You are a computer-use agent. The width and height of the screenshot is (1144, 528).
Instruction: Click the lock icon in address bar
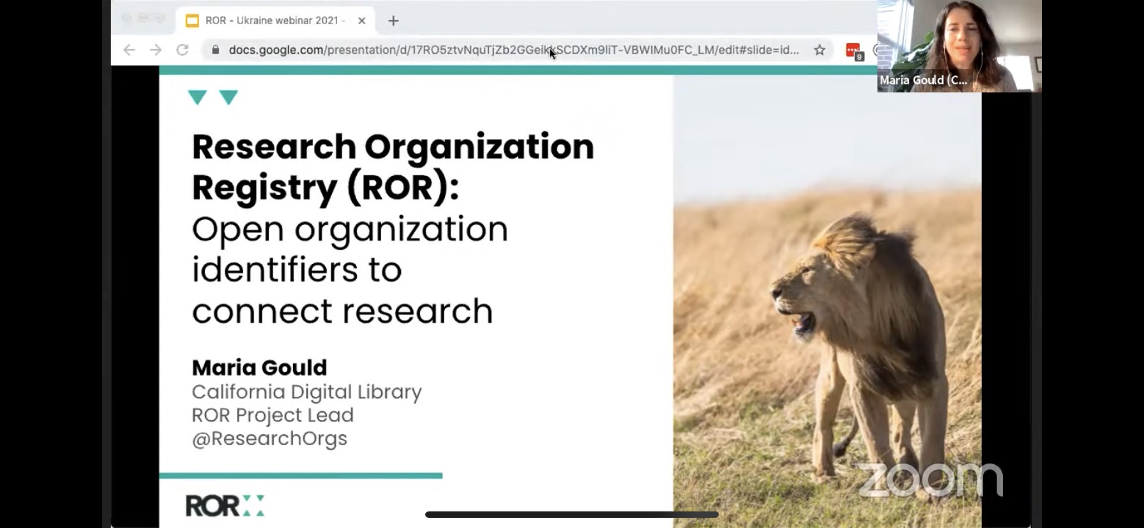[216, 50]
